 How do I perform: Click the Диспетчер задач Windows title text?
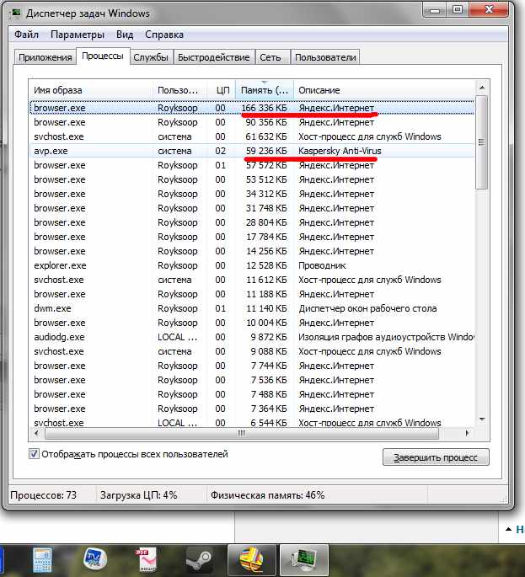coord(88,13)
